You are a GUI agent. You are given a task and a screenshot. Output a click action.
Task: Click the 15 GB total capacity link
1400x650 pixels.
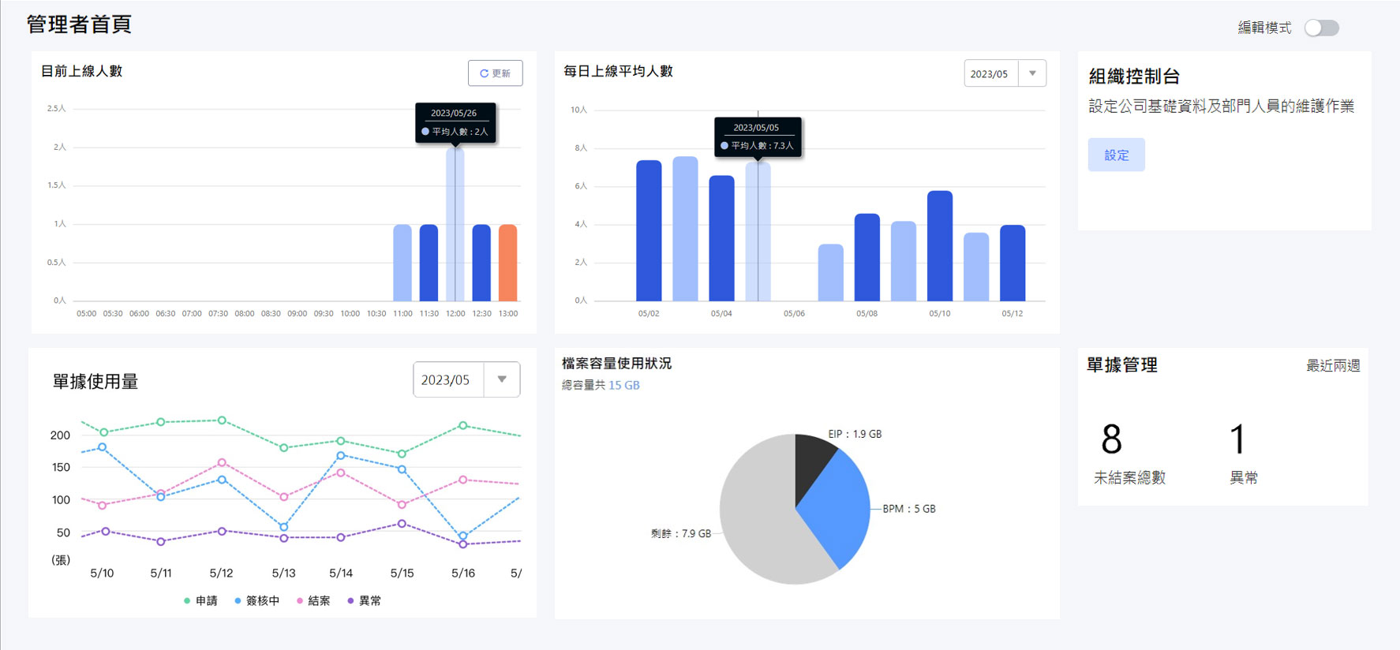[623, 385]
